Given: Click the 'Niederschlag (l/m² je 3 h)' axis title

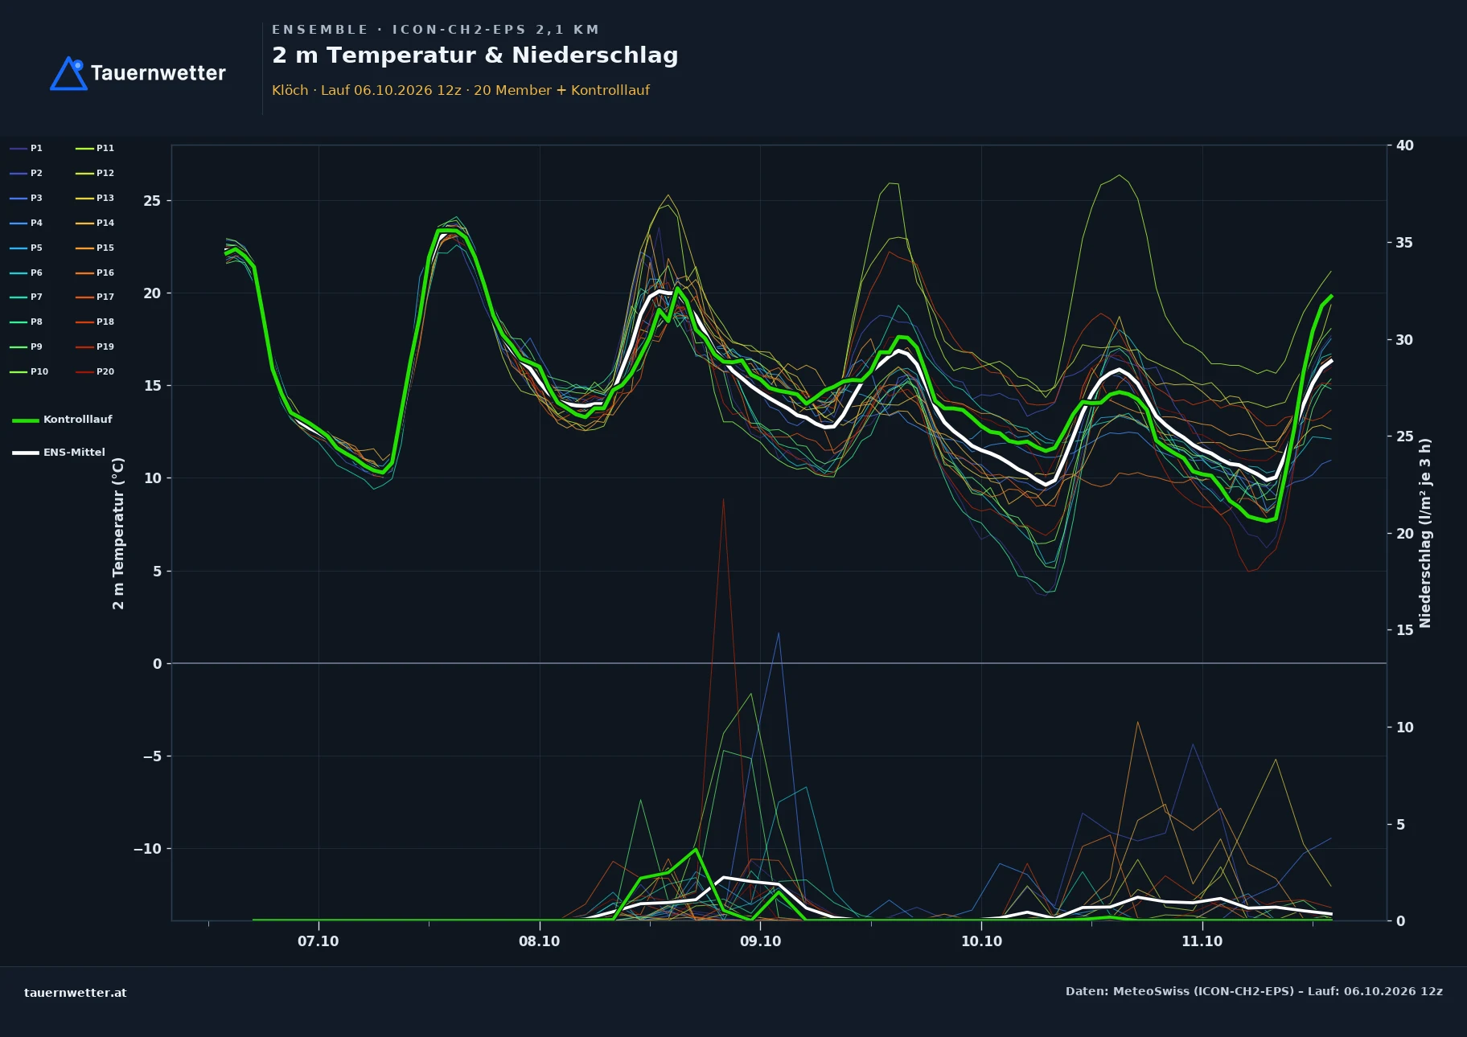Looking at the screenshot, I should [1425, 533].
